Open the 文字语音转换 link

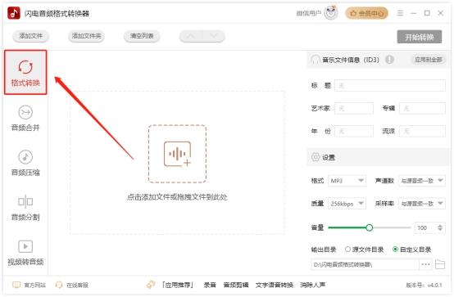pyautogui.click(x=275, y=286)
